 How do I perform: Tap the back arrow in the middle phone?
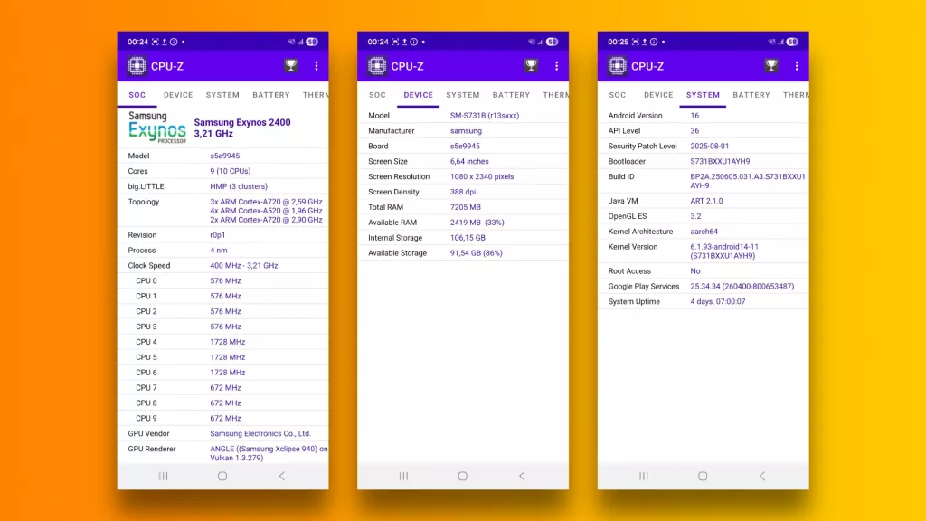pyautogui.click(x=522, y=476)
